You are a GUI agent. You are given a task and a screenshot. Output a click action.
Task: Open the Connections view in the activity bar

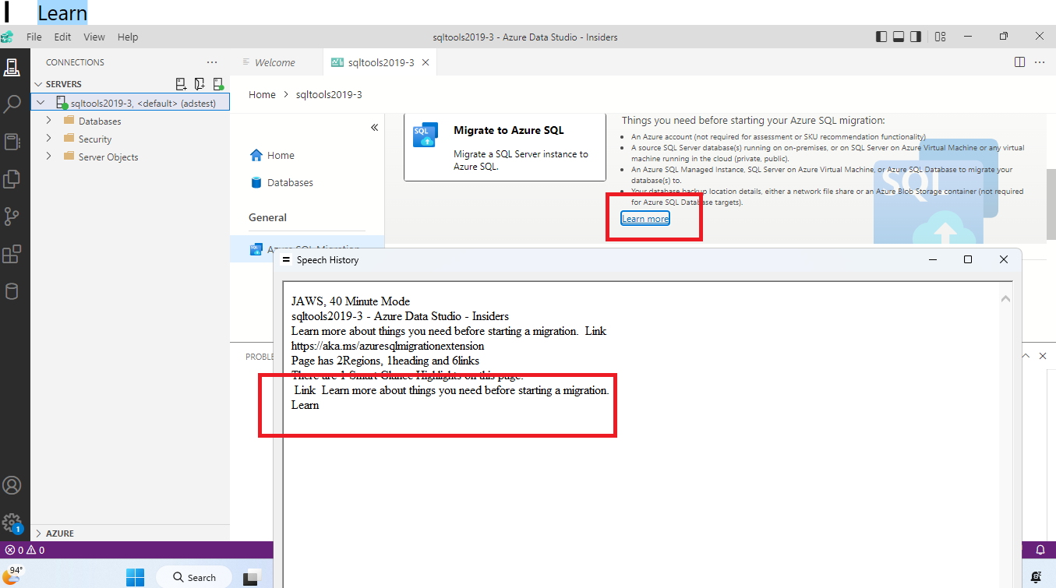[13, 67]
